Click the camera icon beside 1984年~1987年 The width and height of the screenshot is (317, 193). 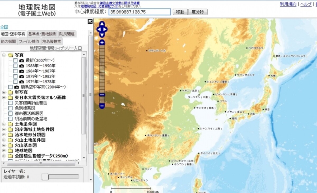point(22,71)
